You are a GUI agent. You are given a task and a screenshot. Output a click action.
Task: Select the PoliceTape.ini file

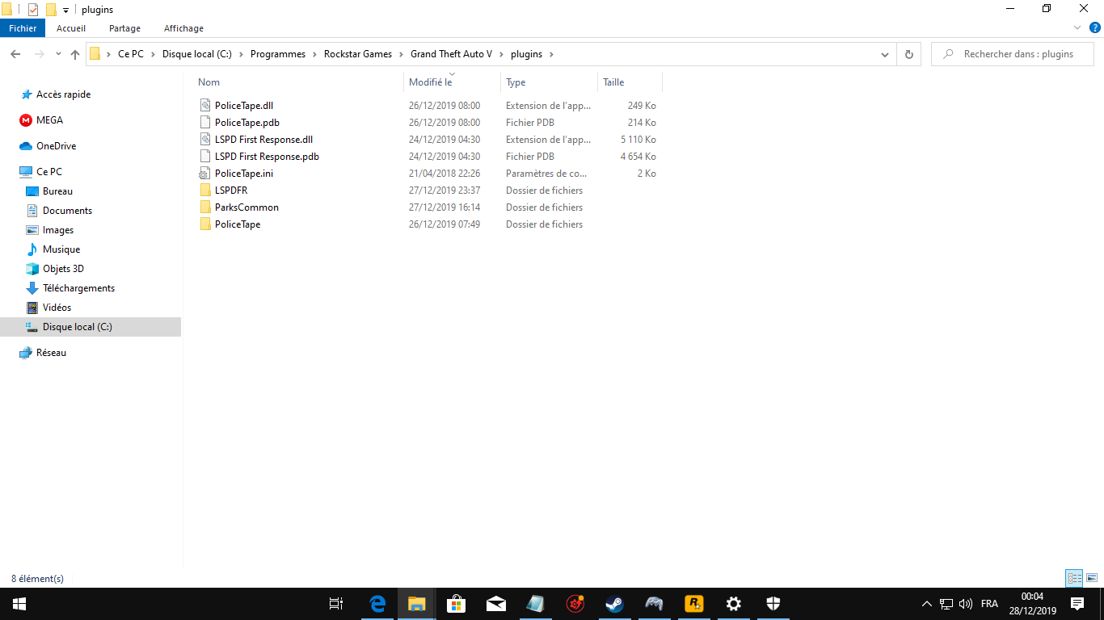244,174
